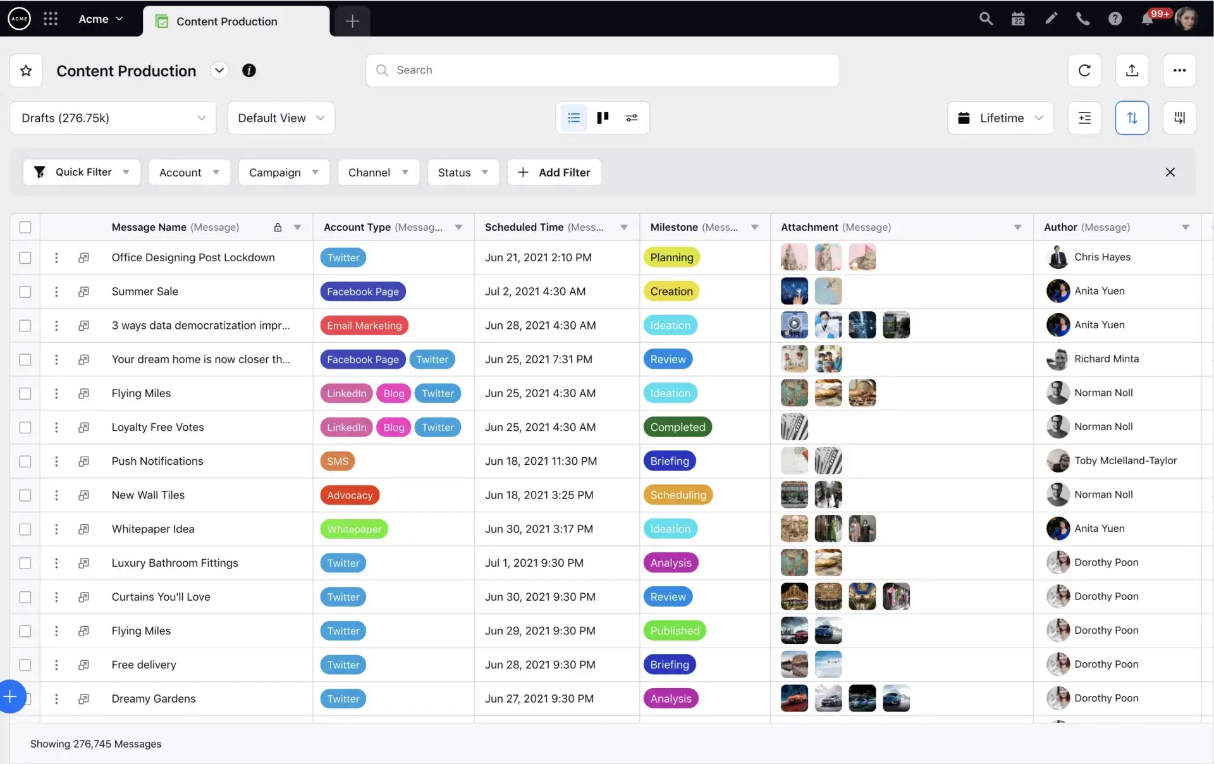This screenshot has height=764, width=1214.
Task: Toggle the checkbox for Summer Sale row
Action: click(x=25, y=290)
